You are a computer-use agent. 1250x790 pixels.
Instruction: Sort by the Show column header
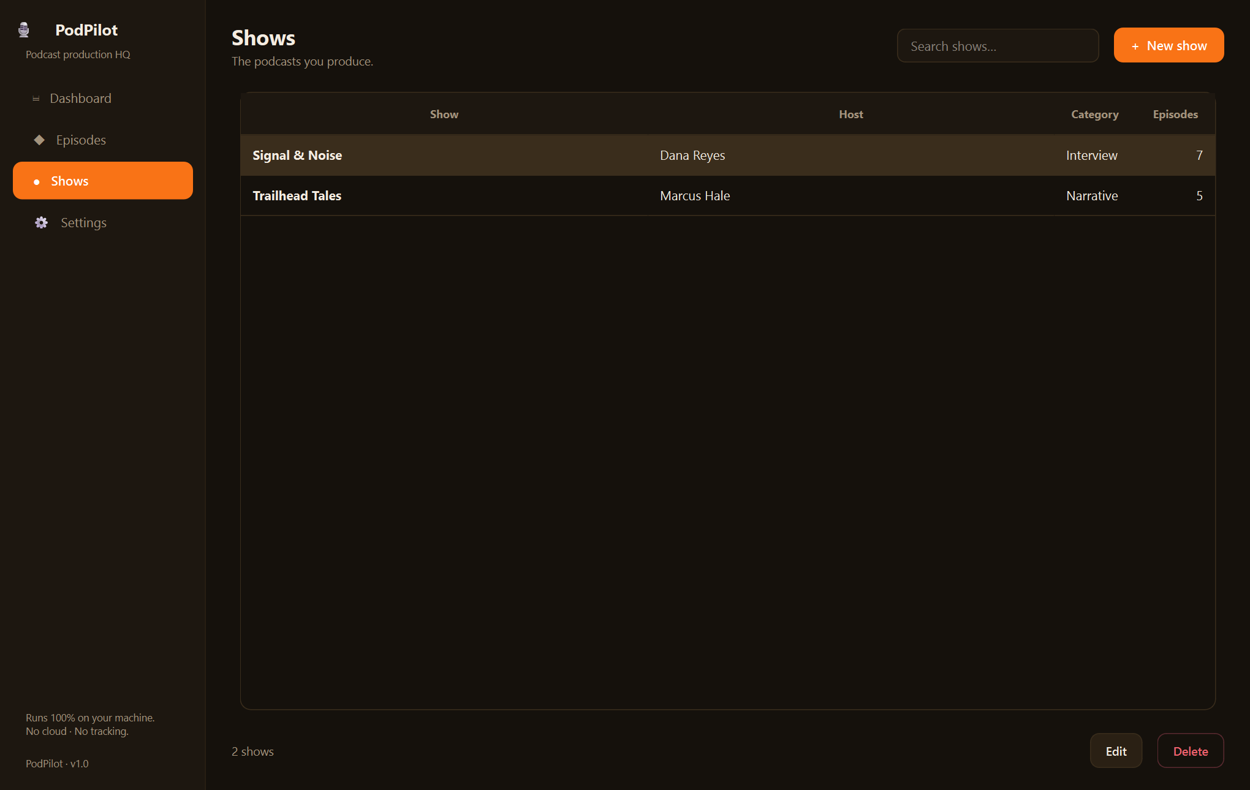[444, 115]
